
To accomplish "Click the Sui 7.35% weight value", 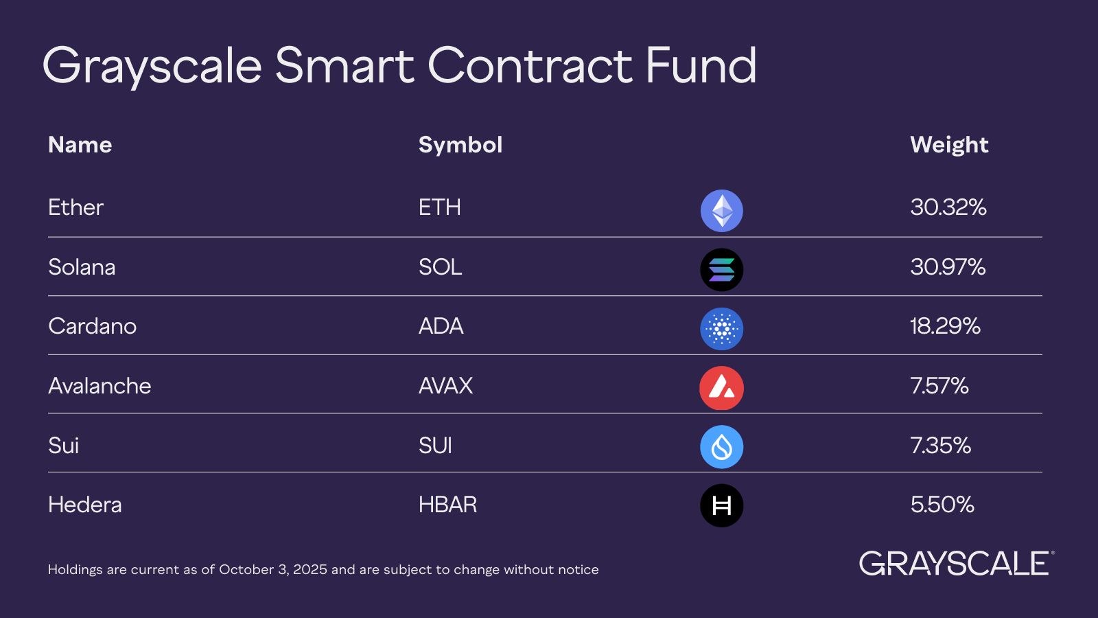I will tap(940, 446).
